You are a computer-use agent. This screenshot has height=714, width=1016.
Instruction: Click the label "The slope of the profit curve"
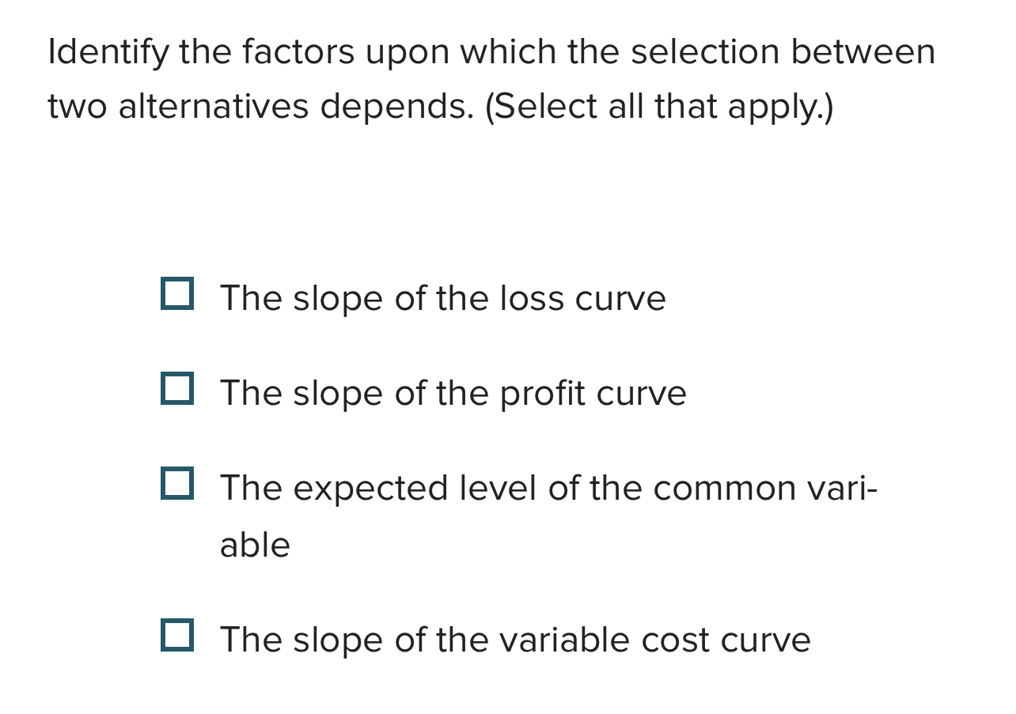453,393
